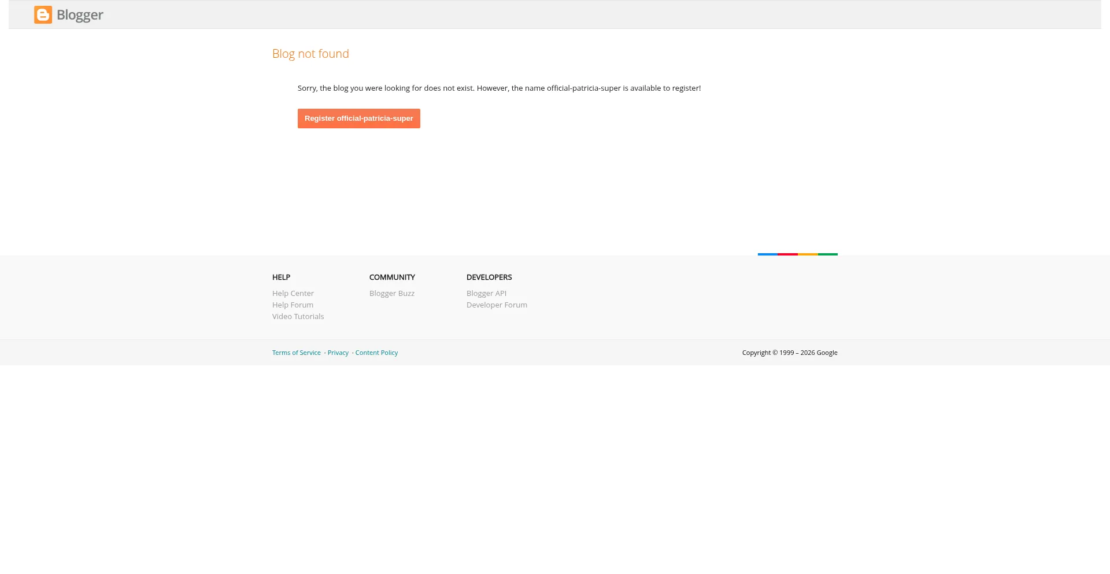1110x574 pixels.
Task: Click the "Blog not found" heading
Action: coord(310,54)
